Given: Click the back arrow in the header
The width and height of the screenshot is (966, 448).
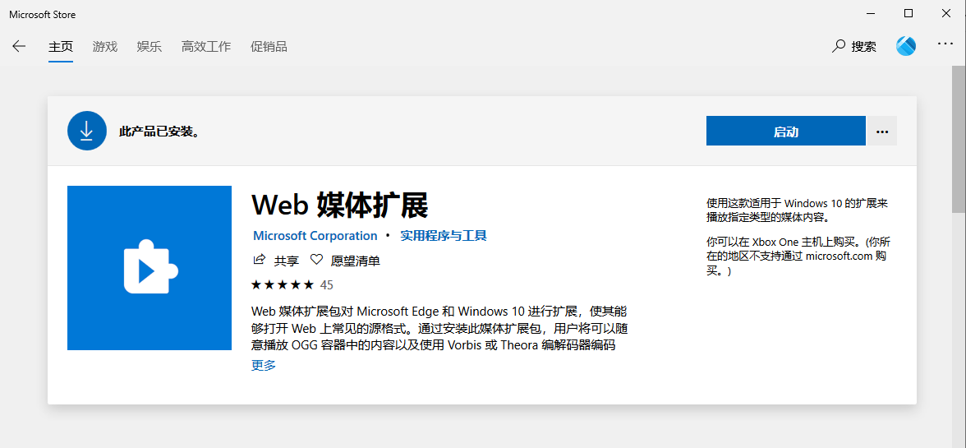Looking at the screenshot, I should coord(19,47).
